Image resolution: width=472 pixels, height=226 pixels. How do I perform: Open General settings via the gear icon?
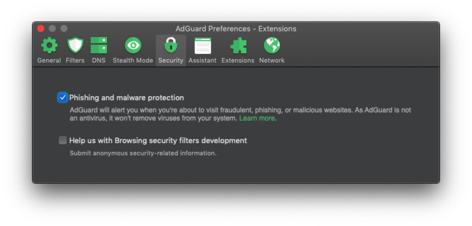point(49,45)
